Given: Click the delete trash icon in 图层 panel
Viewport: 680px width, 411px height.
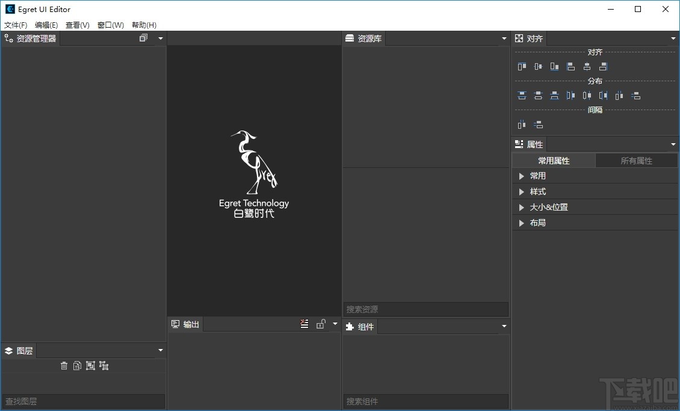Looking at the screenshot, I should 64,365.
